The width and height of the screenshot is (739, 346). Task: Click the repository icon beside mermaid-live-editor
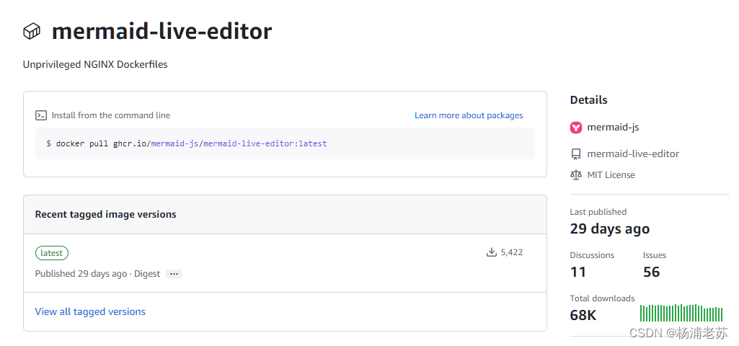pos(575,154)
